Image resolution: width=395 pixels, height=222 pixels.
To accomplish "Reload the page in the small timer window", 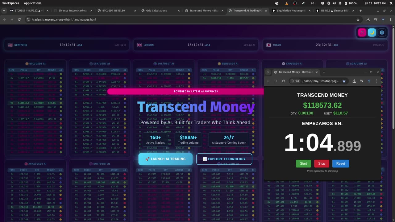I will pyautogui.click(x=283, y=81).
